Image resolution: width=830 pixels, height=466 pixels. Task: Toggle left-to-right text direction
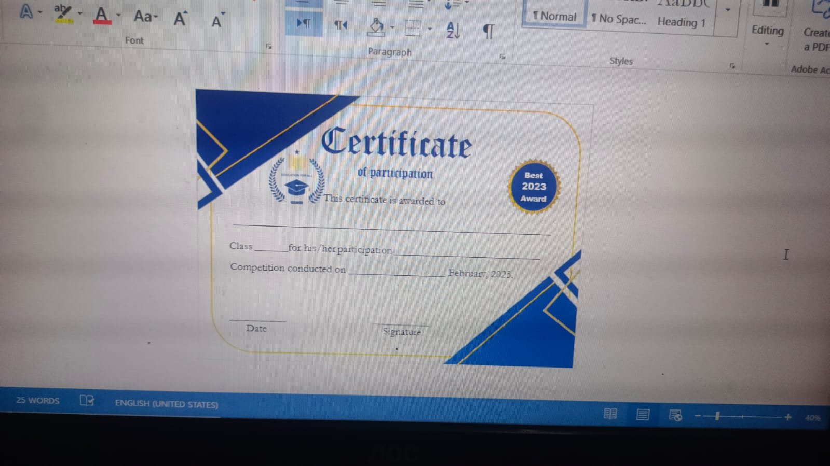point(304,23)
